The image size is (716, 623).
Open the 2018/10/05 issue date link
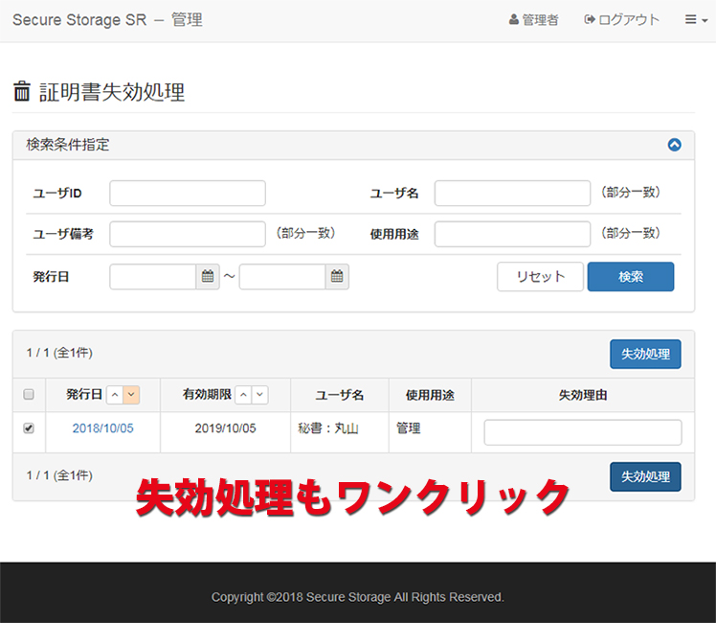click(102, 428)
